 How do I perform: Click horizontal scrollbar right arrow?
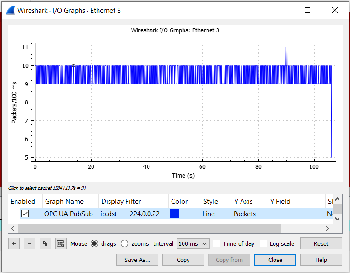click(x=327, y=228)
